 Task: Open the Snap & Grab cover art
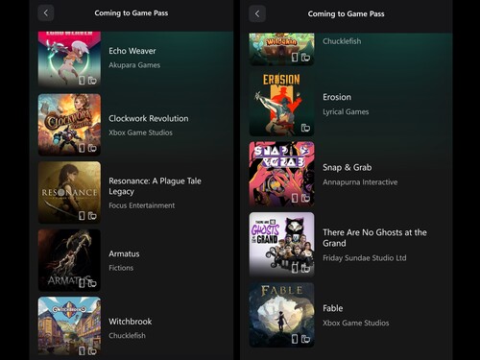(x=281, y=174)
